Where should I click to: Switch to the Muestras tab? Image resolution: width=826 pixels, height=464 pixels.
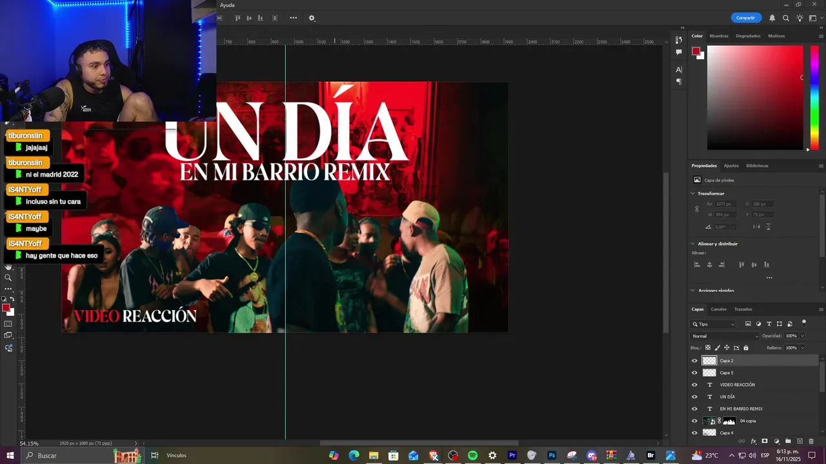click(719, 36)
